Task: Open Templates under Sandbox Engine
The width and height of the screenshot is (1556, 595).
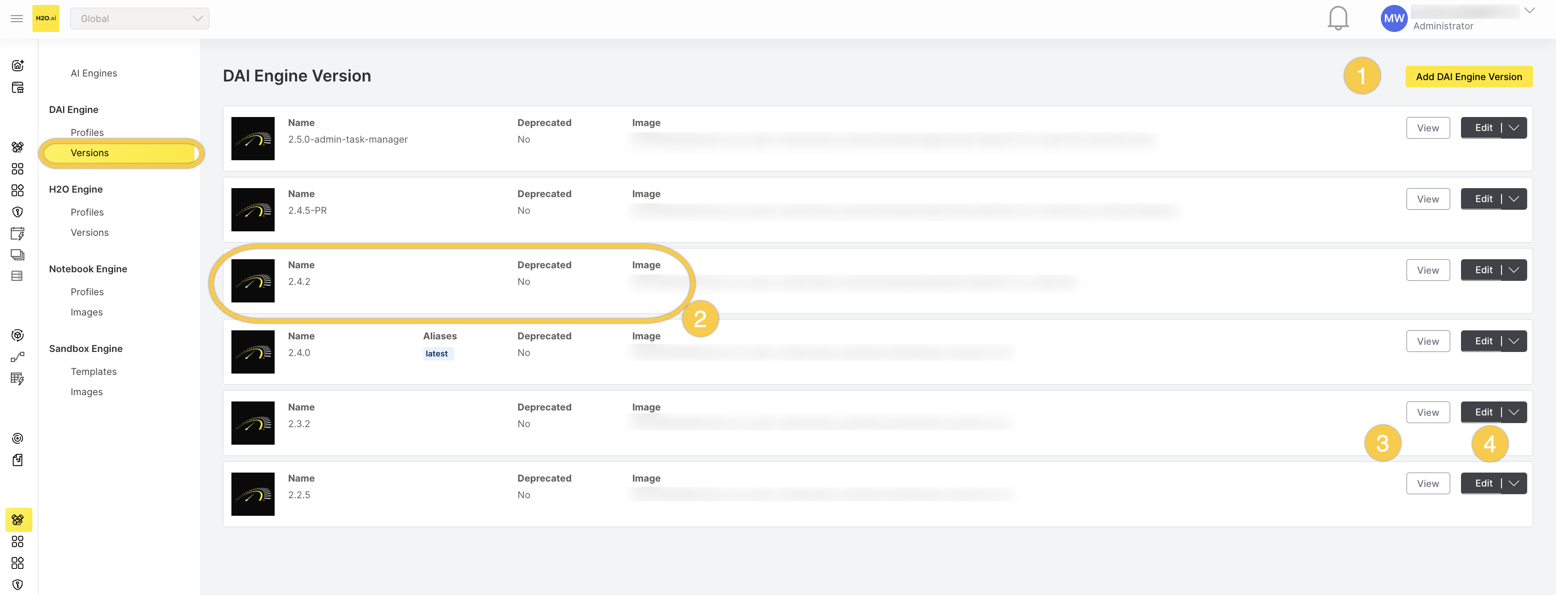Action: (94, 371)
